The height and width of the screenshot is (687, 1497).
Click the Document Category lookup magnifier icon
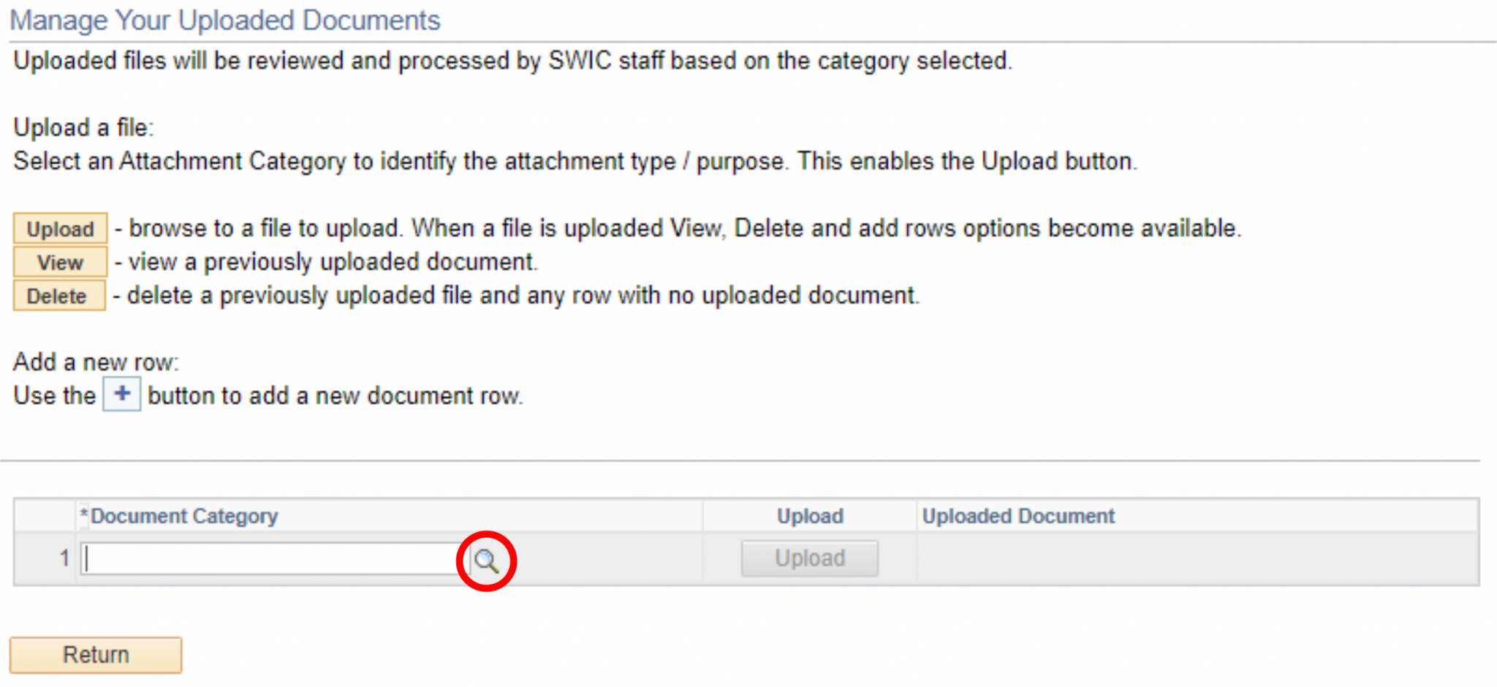pyautogui.click(x=486, y=561)
